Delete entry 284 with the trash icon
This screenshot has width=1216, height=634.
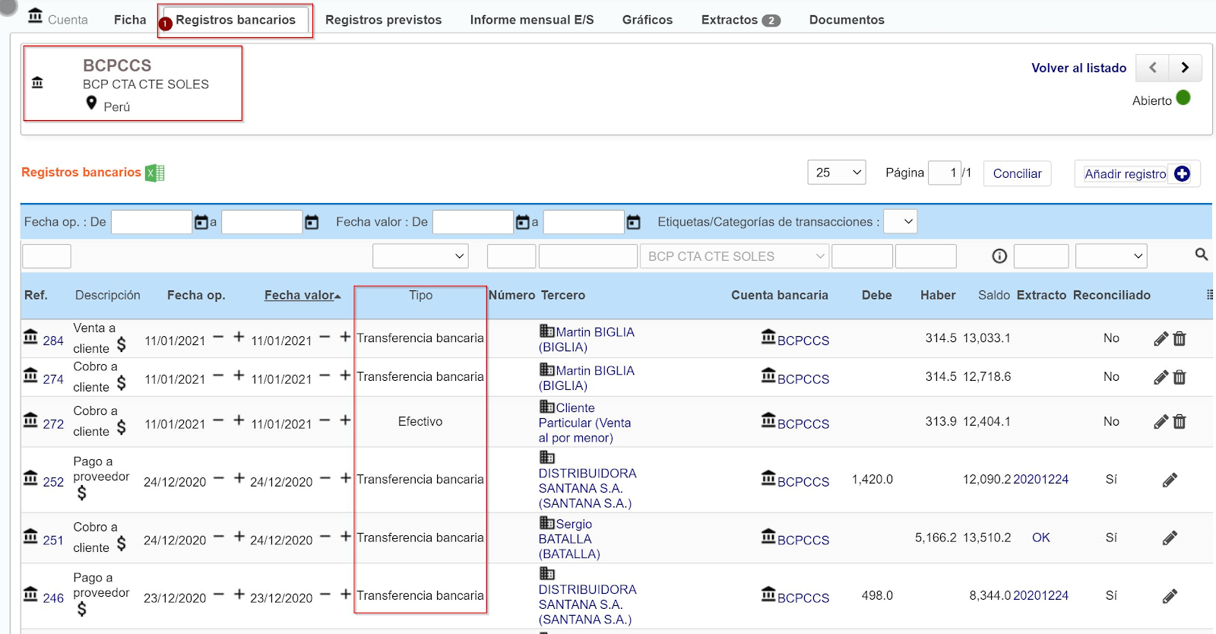pos(1180,339)
